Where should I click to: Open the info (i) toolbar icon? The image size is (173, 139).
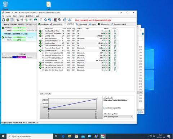[x=69, y=20]
